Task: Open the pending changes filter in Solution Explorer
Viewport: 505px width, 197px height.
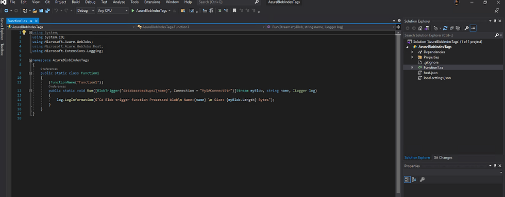Action: click(436, 28)
